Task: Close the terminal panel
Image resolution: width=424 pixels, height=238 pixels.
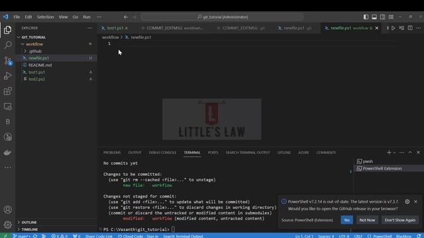Action: pyautogui.click(x=418, y=153)
